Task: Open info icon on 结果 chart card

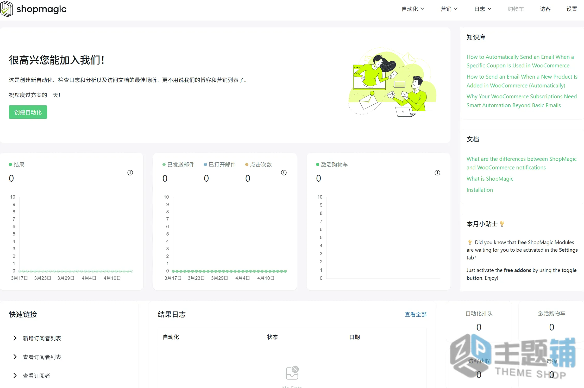Action: coord(130,173)
